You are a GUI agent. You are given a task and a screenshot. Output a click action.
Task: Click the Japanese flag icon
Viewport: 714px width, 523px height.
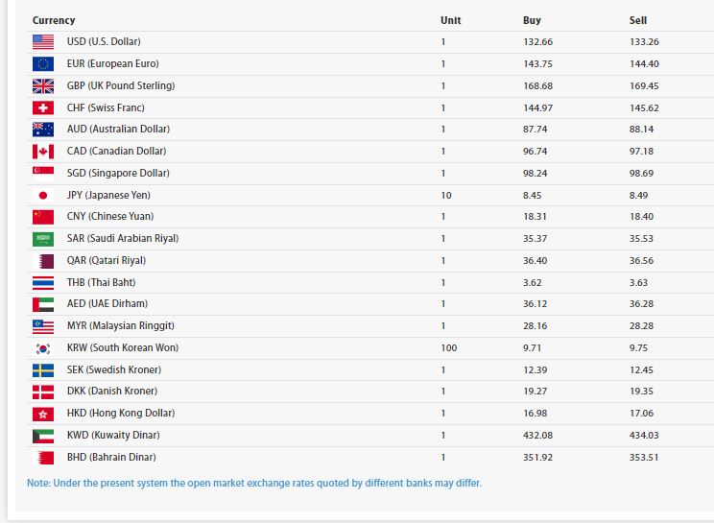pos(43,195)
